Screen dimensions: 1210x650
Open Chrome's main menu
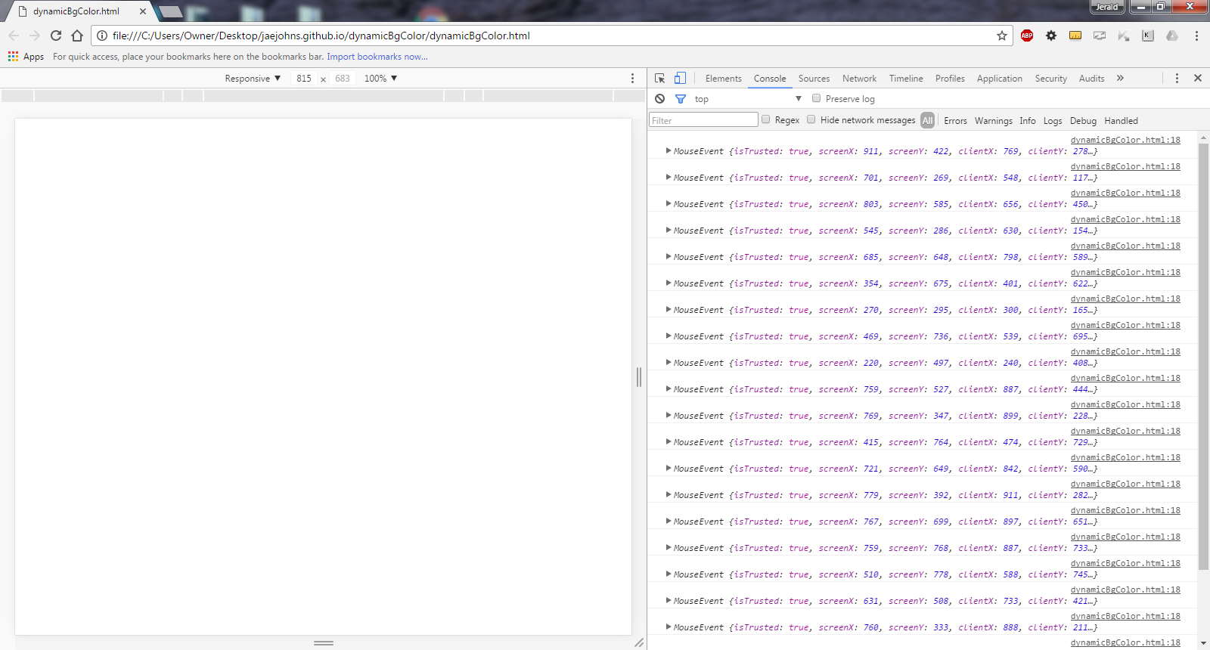coord(1196,36)
